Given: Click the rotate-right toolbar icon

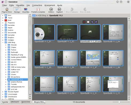Looking at the screenshot, I should pos(85,10).
